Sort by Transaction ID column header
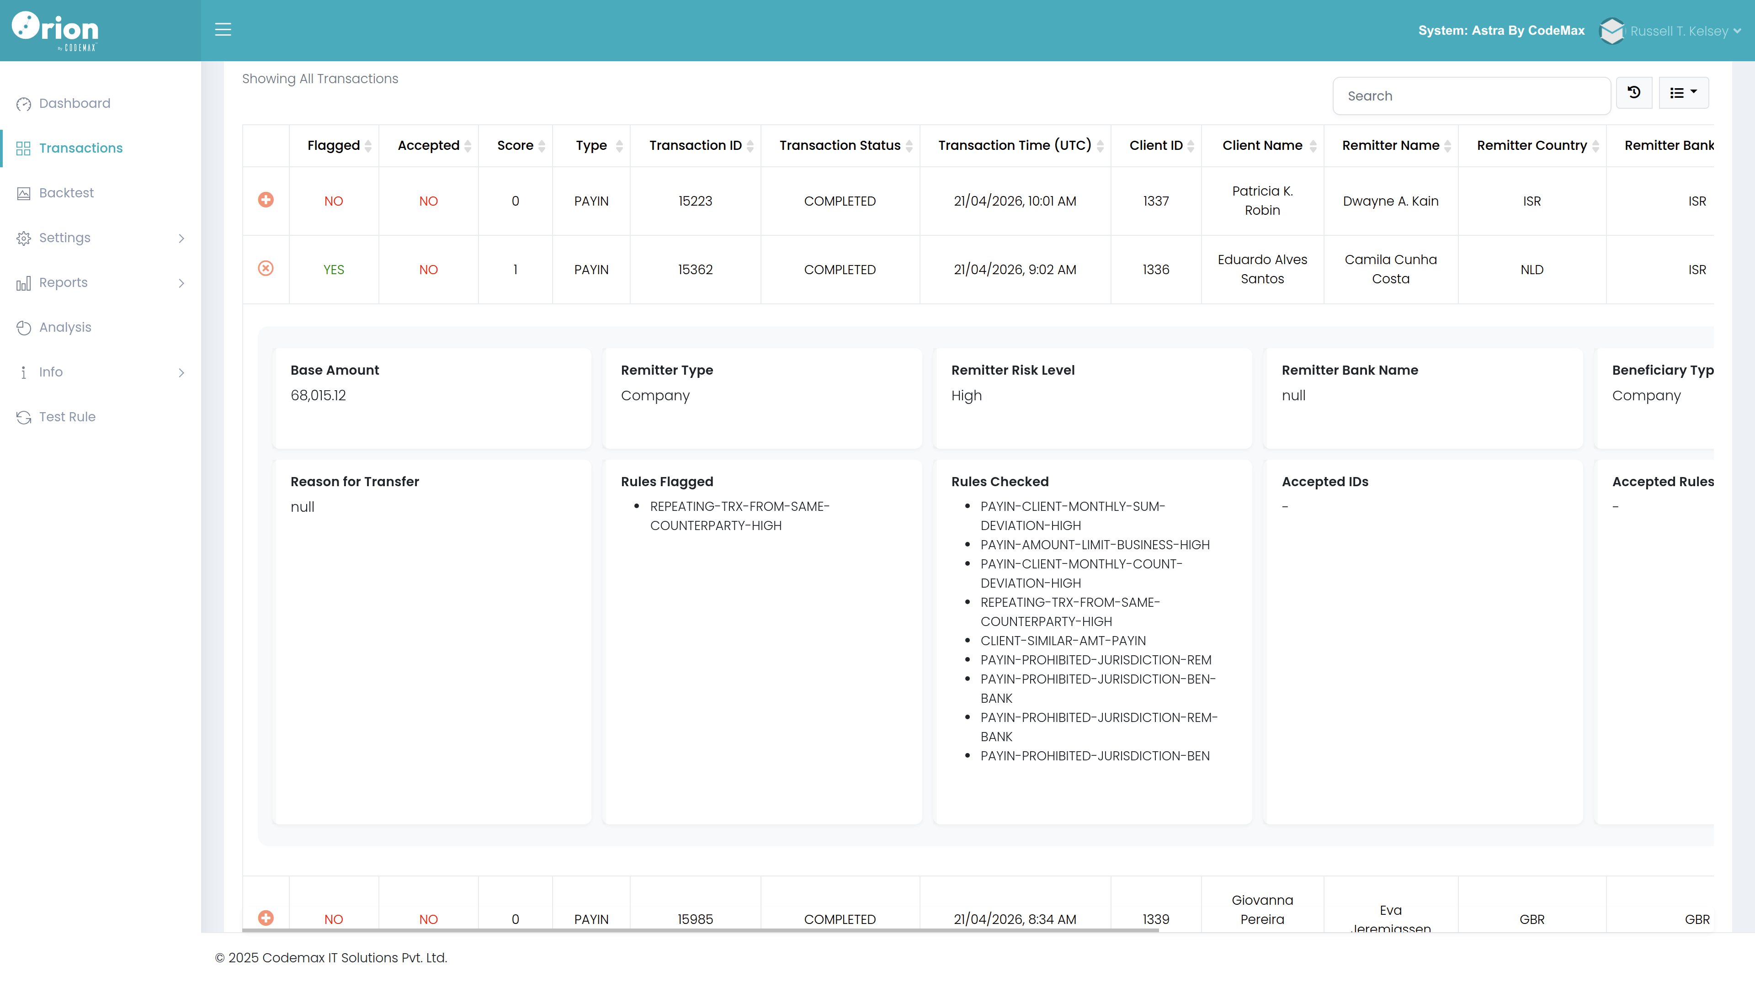Image resolution: width=1755 pixels, height=987 pixels. point(695,146)
